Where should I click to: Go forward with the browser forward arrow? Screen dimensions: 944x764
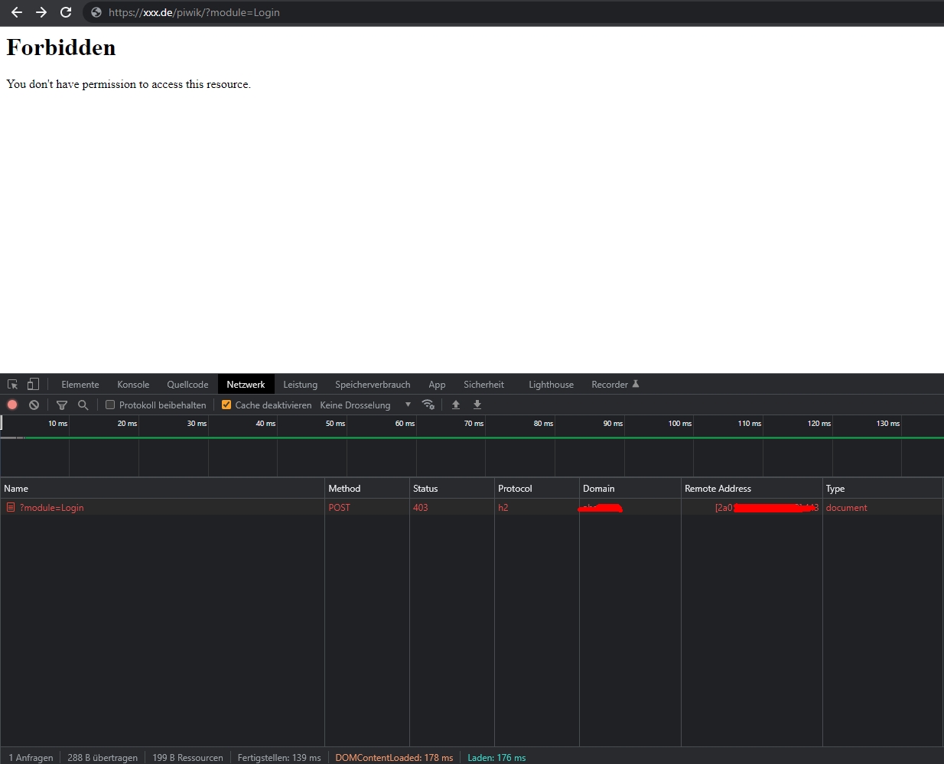click(x=41, y=12)
